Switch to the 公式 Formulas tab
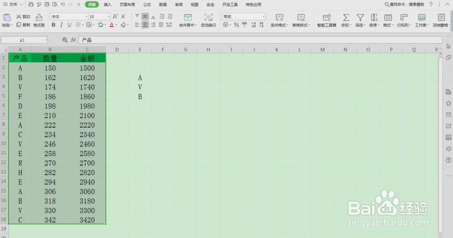The width and height of the screenshot is (453, 238). [x=147, y=5]
